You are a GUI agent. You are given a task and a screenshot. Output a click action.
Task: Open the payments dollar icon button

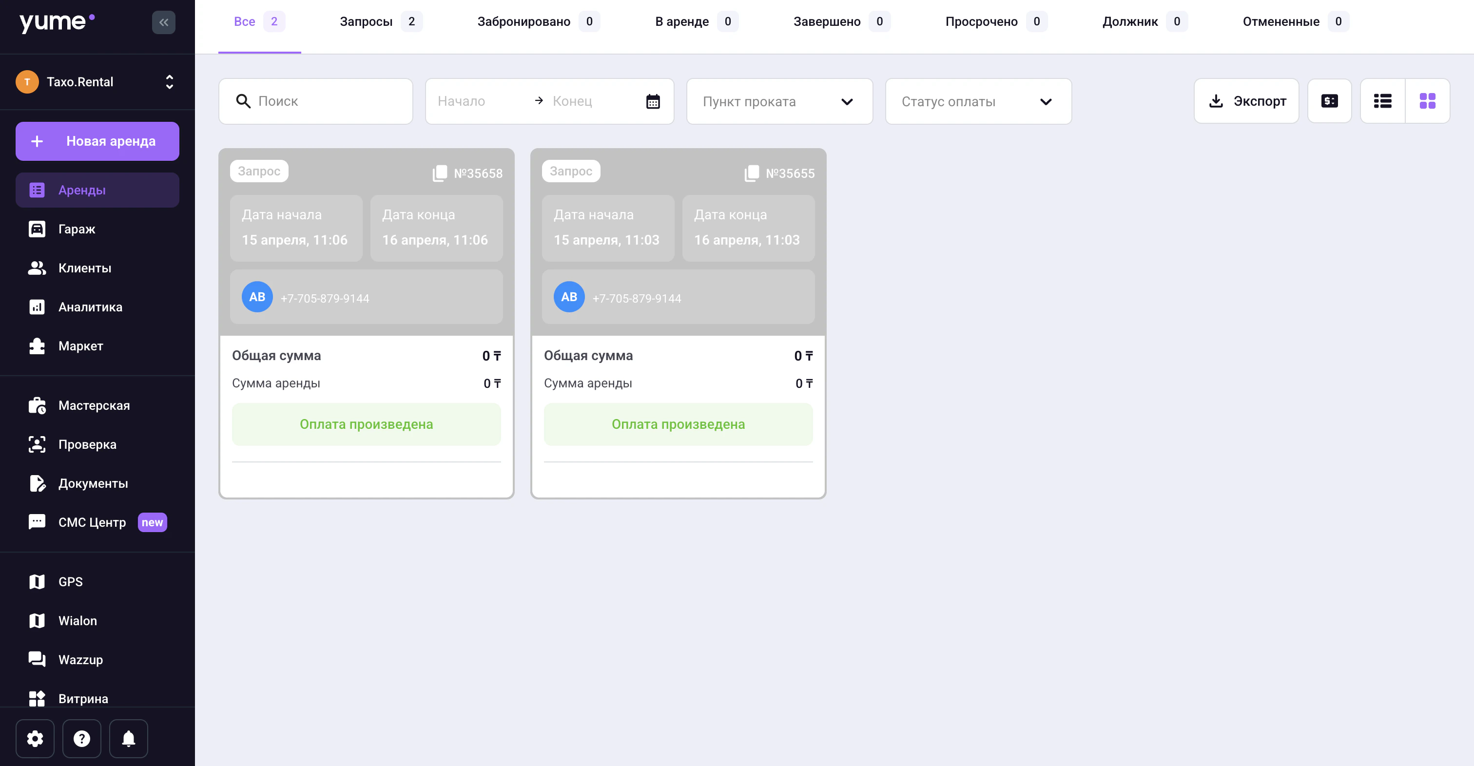(1329, 101)
